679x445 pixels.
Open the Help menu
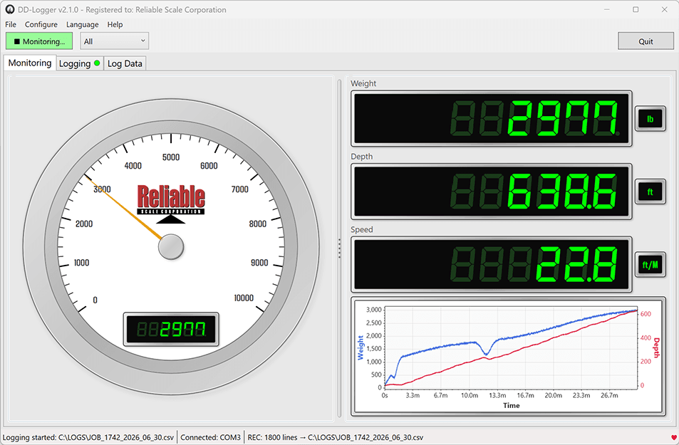[115, 25]
